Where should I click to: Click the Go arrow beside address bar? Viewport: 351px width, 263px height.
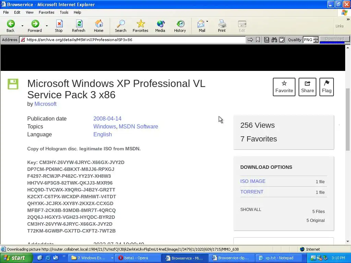[250, 40]
